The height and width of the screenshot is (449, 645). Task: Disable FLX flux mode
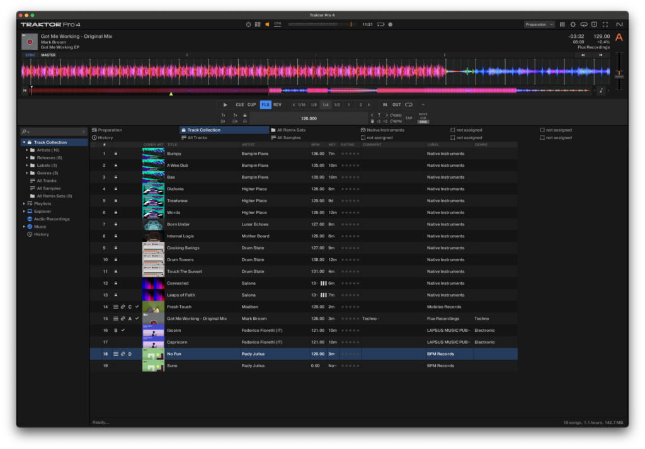265,105
